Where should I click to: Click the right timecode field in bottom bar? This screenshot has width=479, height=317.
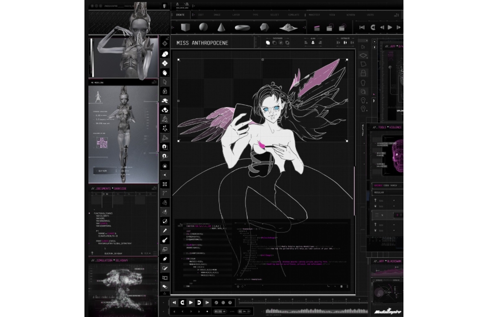(244, 312)
